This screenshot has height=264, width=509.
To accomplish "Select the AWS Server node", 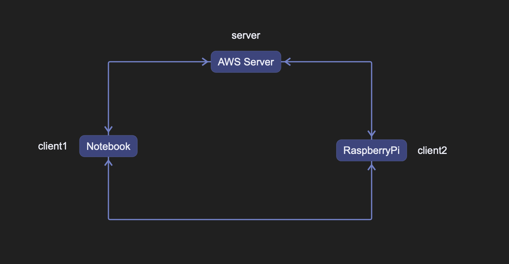I will click(246, 62).
